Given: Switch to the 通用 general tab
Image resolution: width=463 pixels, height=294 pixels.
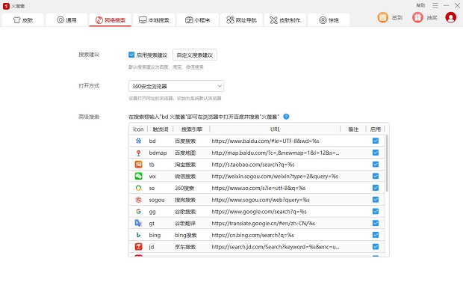Looking at the screenshot, I should 66,20.
